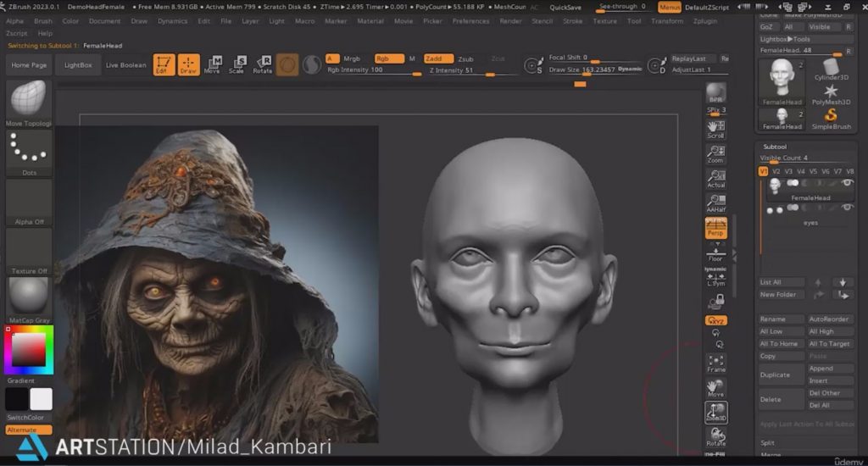Click the Scroll canvas icon

tap(715, 130)
